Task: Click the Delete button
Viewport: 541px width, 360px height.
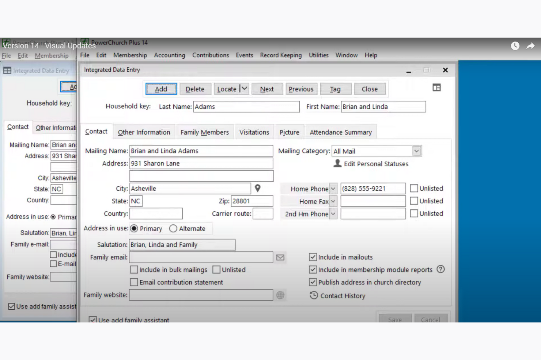Action: click(x=195, y=89)
